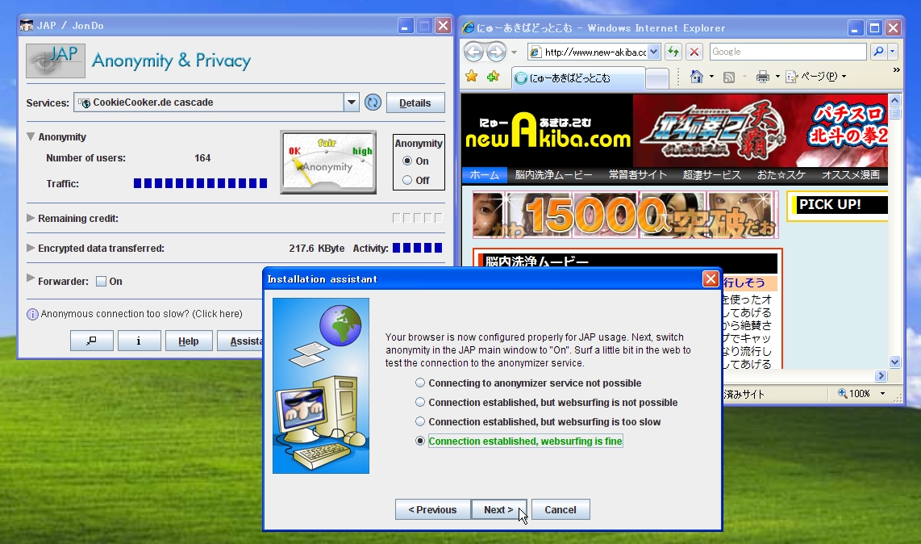Click new Akiba.com site logo
921x544 pixels.
548,131
